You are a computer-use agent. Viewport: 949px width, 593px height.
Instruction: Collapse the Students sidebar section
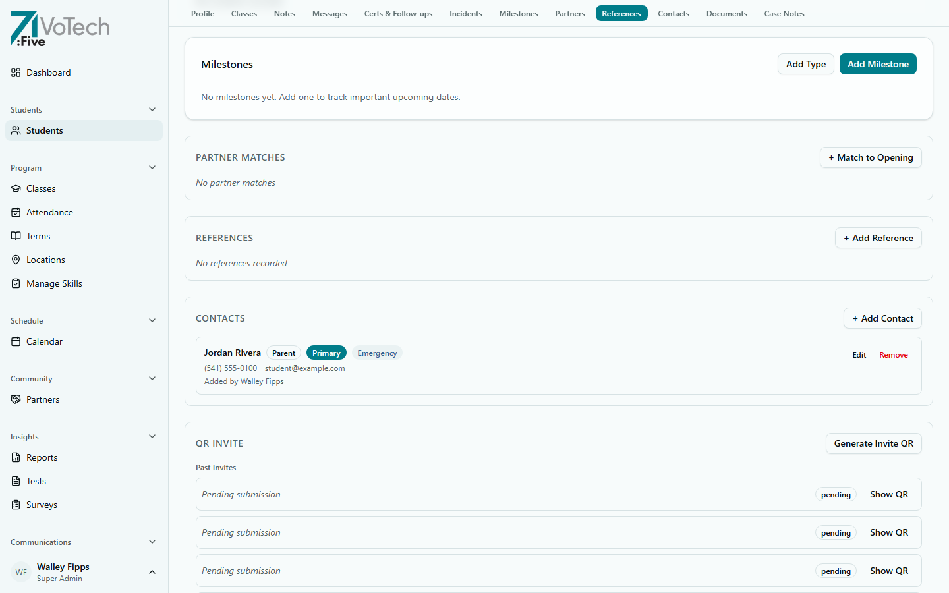152,109
